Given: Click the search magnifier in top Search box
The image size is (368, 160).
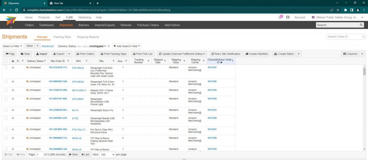Looking at the screenshot, I should click(x=361, y=25).
